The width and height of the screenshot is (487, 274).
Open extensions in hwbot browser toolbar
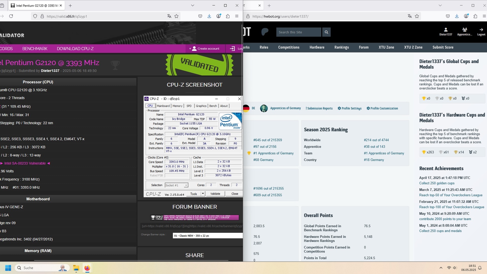point(475,16)
